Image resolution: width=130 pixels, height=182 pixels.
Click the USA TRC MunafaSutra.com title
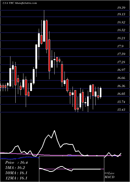19,3
